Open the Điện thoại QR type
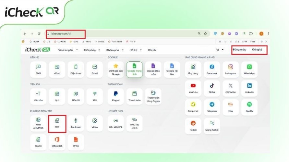The height and width of the screenshot is (162, 289). [76, 69]
